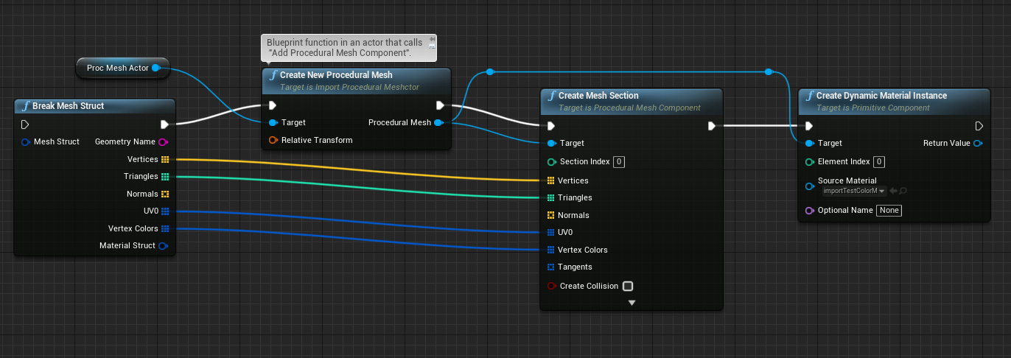Click Create Dynamic Material Instance exec output pin
1011x358 pixels.
(x=979, y=126)
